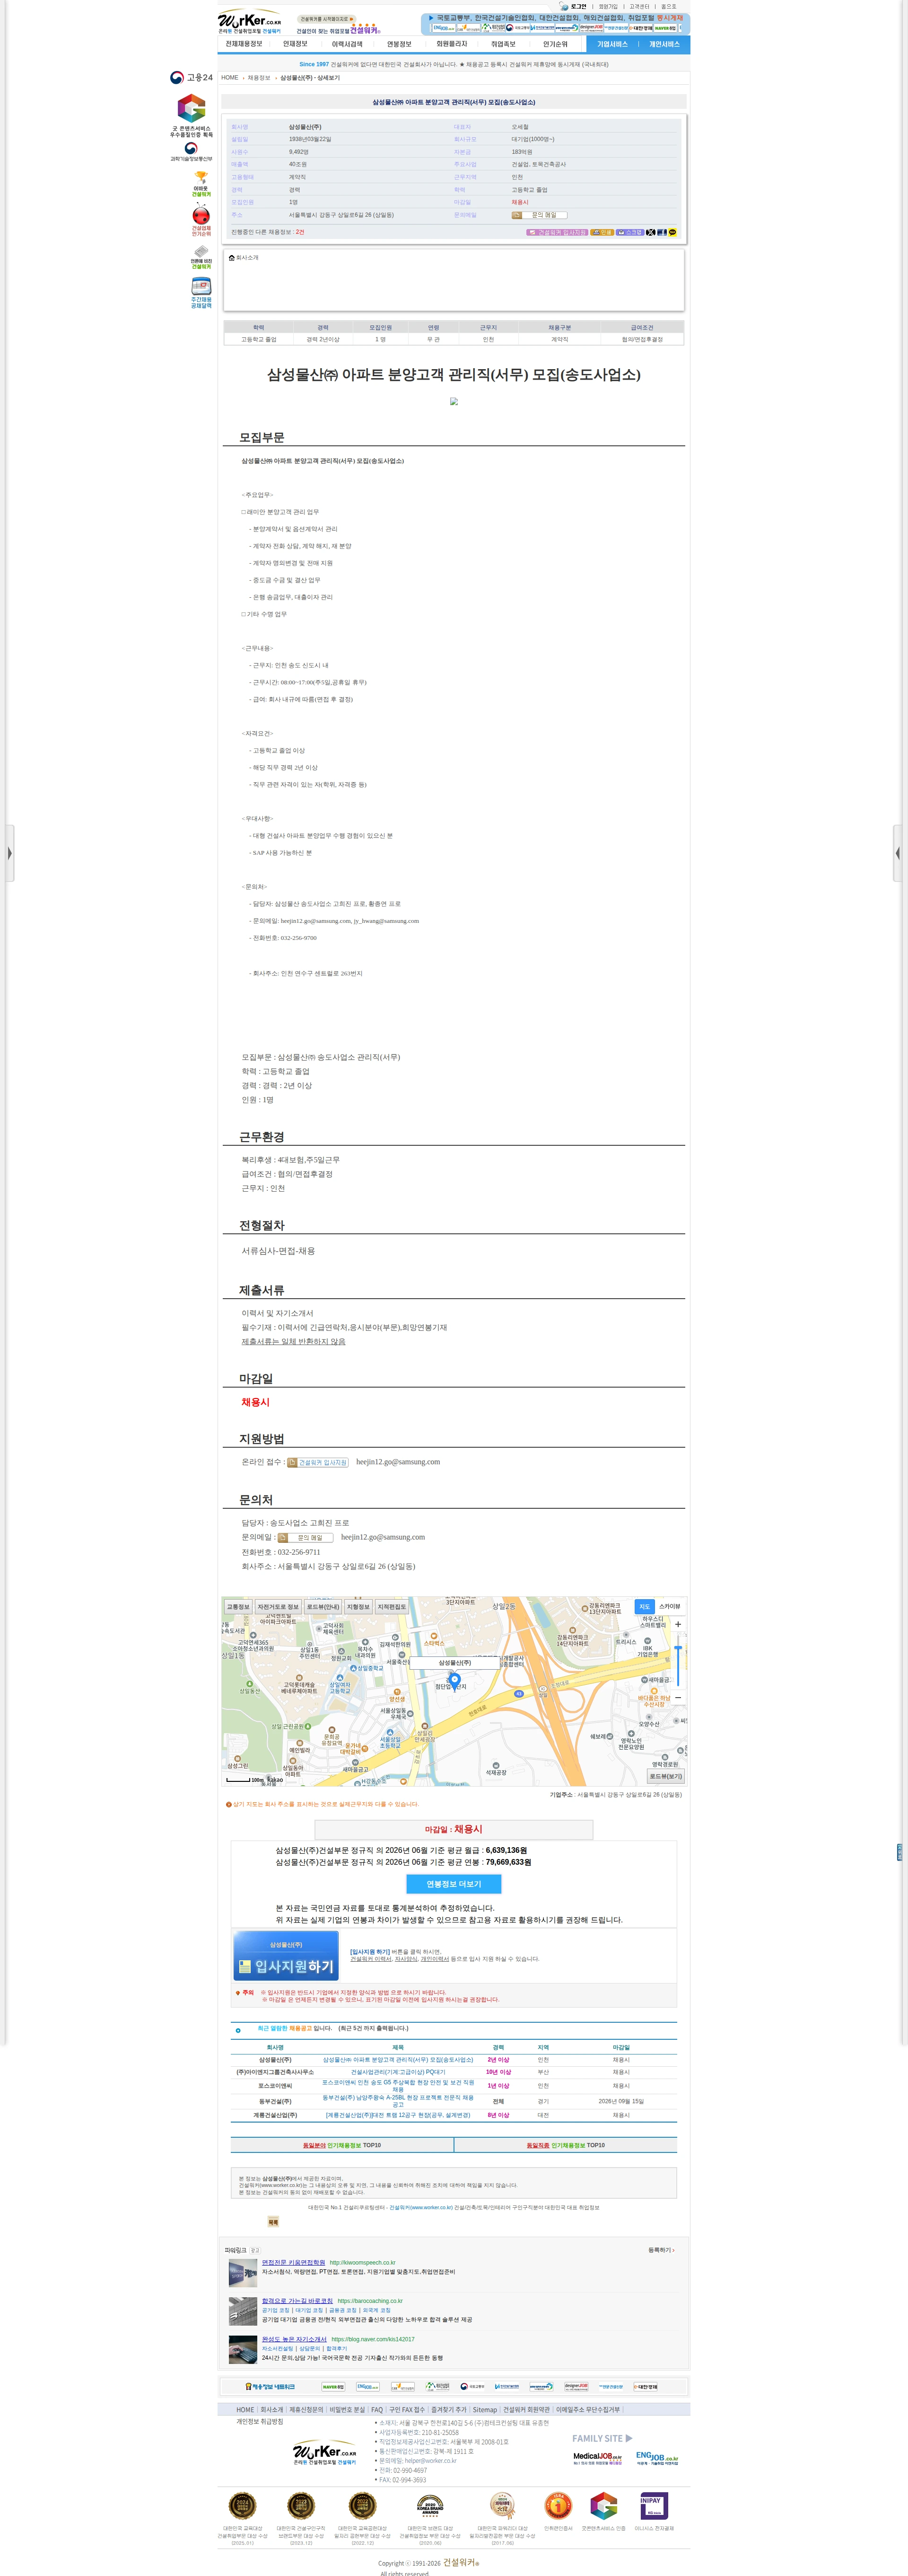Open 이력서검색 menu
The height and width of the screenshot is (2576, 908).
pos(347,44)
